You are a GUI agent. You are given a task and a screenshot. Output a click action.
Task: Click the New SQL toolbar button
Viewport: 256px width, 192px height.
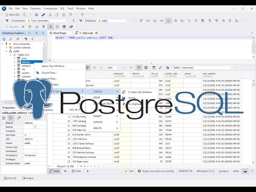pos(12,15)
